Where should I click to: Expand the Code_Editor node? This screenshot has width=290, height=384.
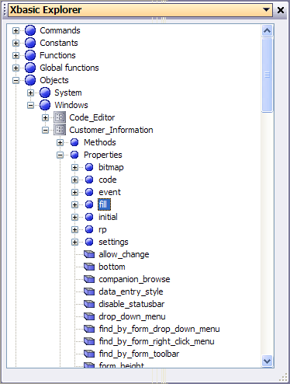click(x=45, y=117)
